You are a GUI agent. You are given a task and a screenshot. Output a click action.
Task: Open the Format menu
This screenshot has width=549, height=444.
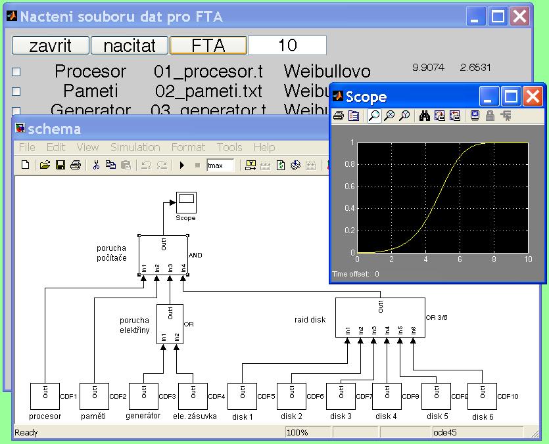(188, 147)
